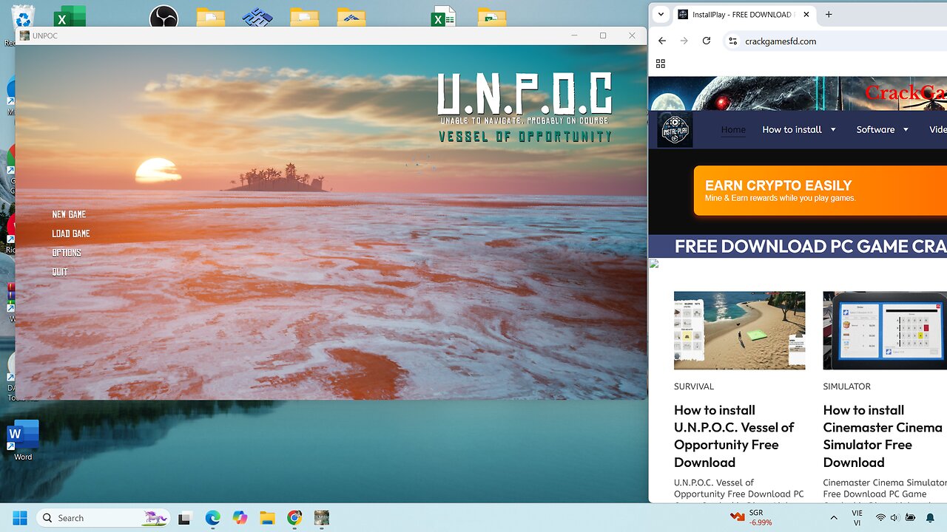Close the InstallPlay tab
Viewport: 947px width, 532px height.
click(x=806, y=14)
